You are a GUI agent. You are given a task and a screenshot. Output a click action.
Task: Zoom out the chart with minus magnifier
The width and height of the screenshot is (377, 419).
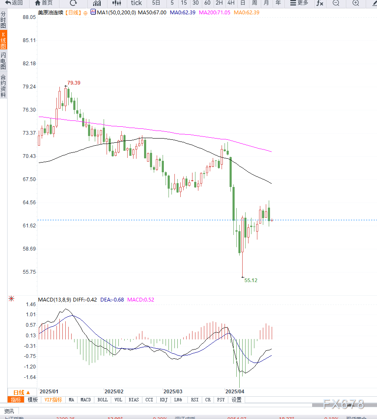pos(336,3)
